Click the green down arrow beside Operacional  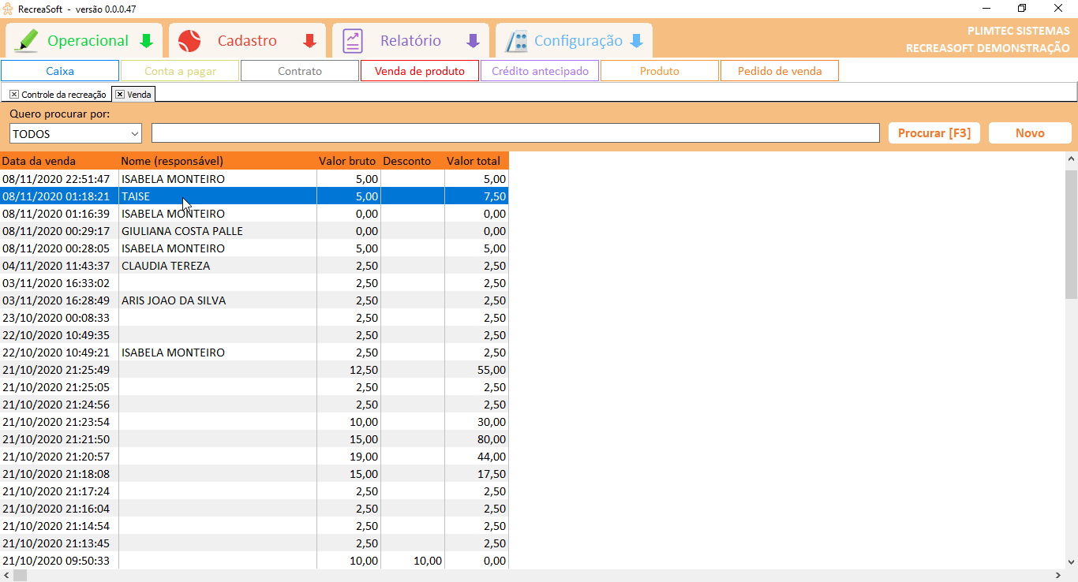pyautogui.click(x=146, y=41)
